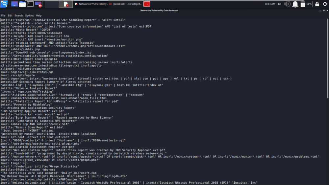Click the line "IBM Security AppScan Report" ext:pdf
This screenshot has width=329, height=185.
coord(32,111)
